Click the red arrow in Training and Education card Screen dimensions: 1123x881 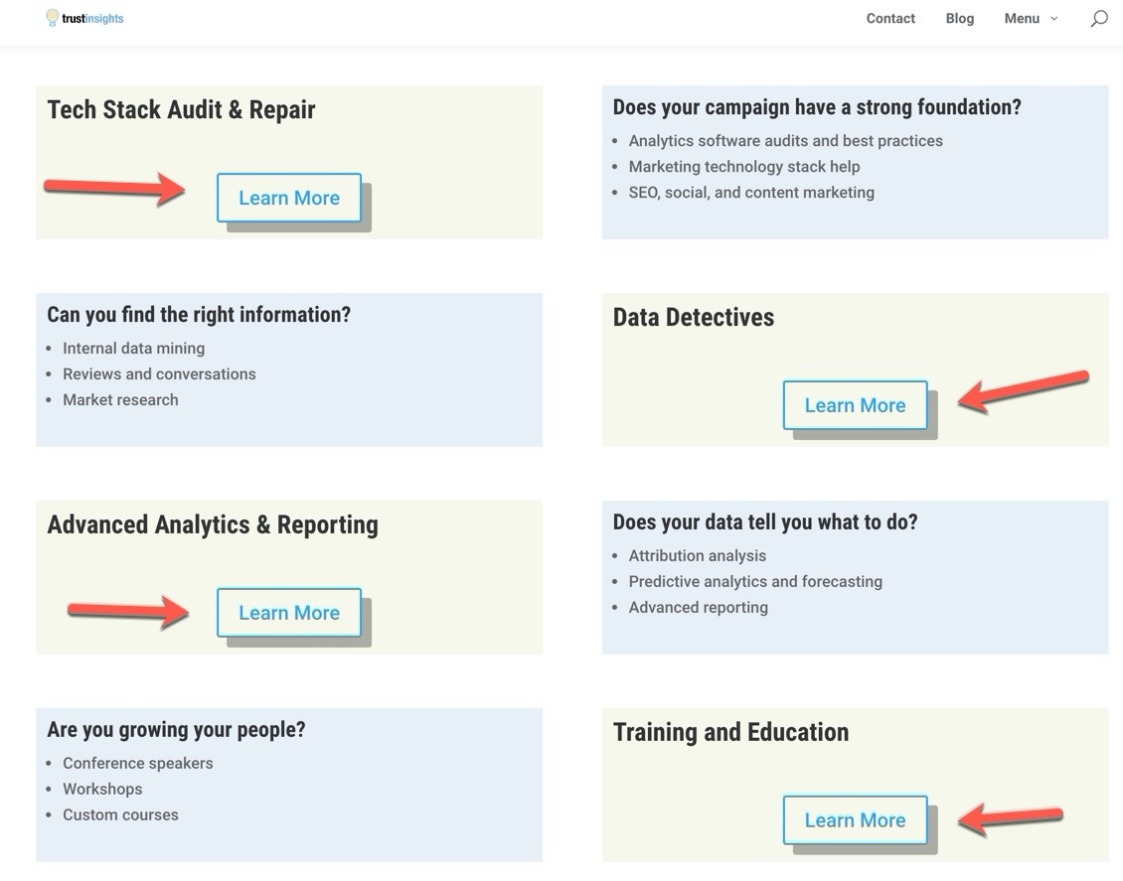tap(1011, 818)
